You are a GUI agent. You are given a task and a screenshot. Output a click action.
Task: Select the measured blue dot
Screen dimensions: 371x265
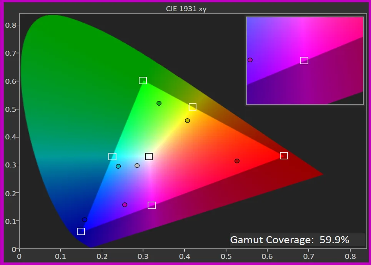pyautogui.click(x=85, y=220)
